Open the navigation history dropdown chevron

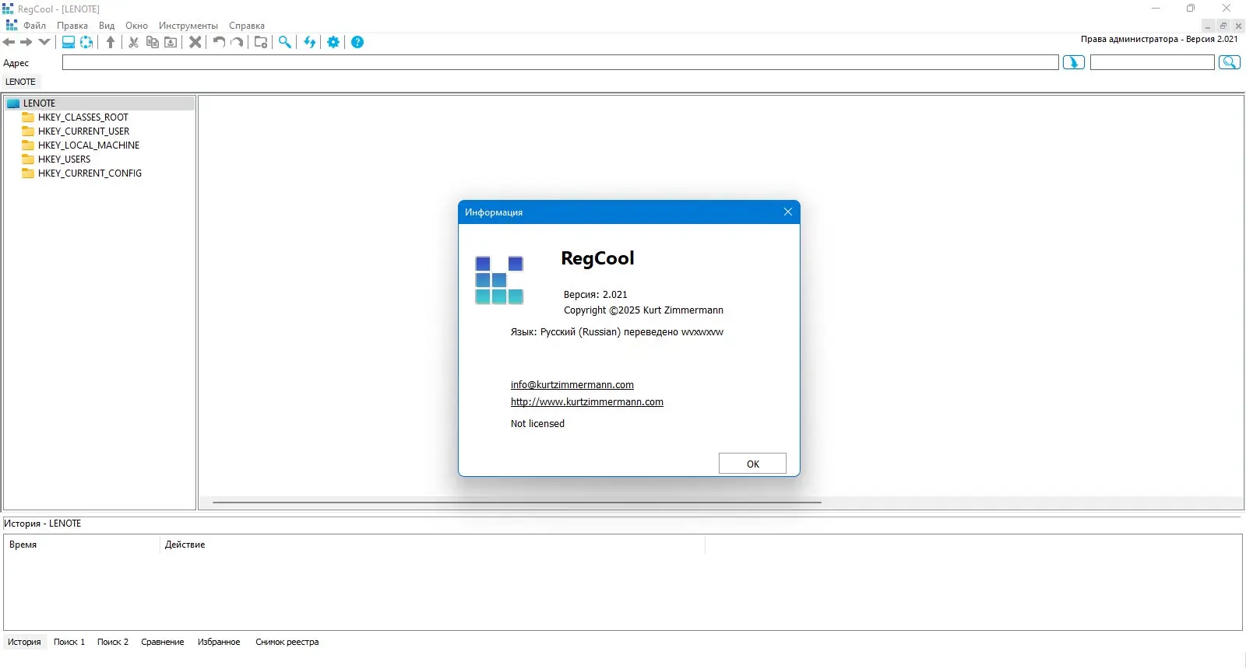click(44, 42)
